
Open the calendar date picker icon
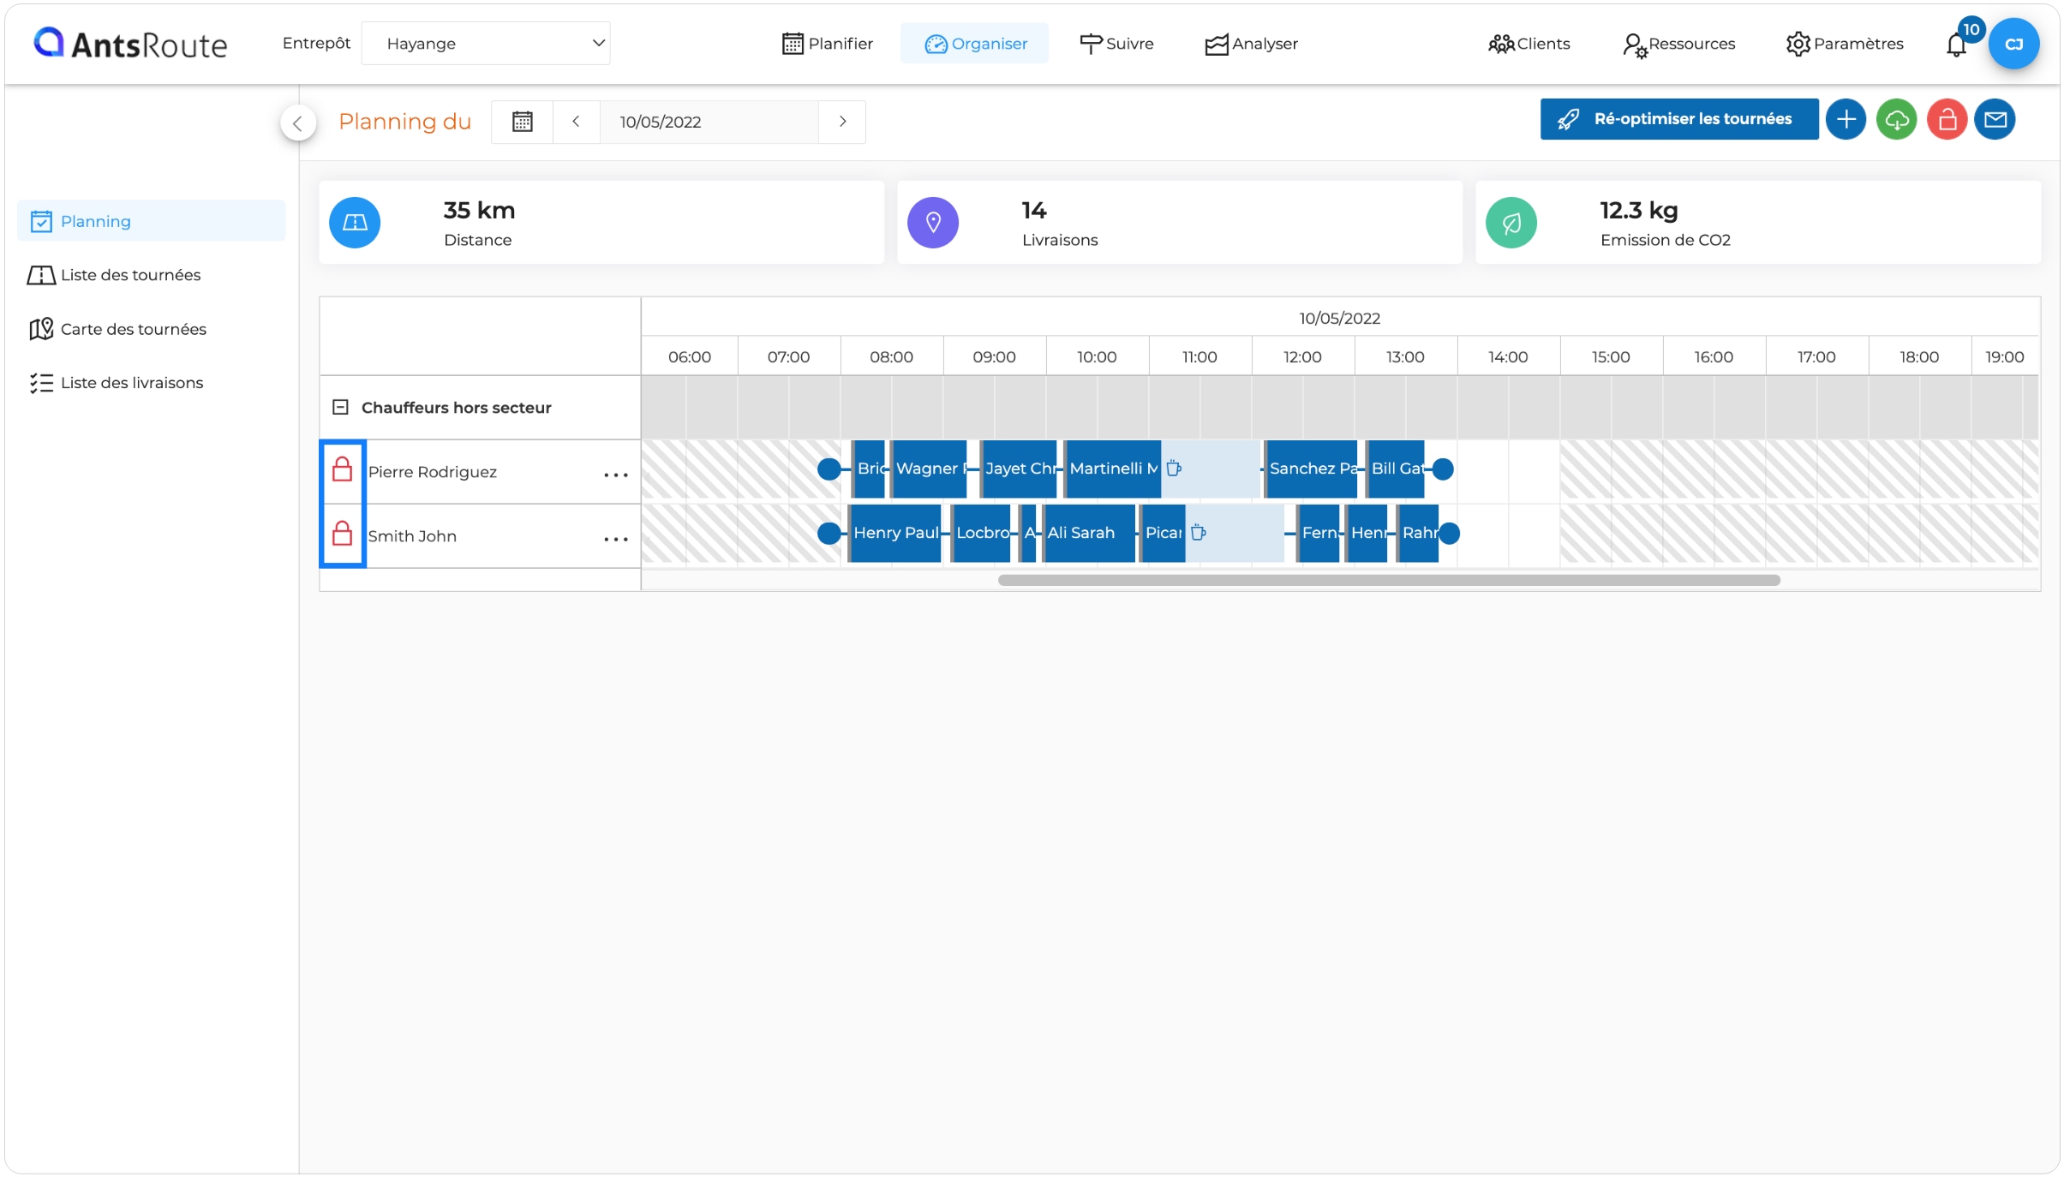click(523, 122)
